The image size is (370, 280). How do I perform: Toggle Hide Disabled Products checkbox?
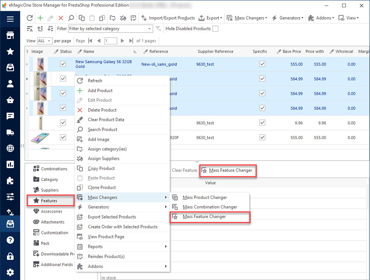pos(215,28)
